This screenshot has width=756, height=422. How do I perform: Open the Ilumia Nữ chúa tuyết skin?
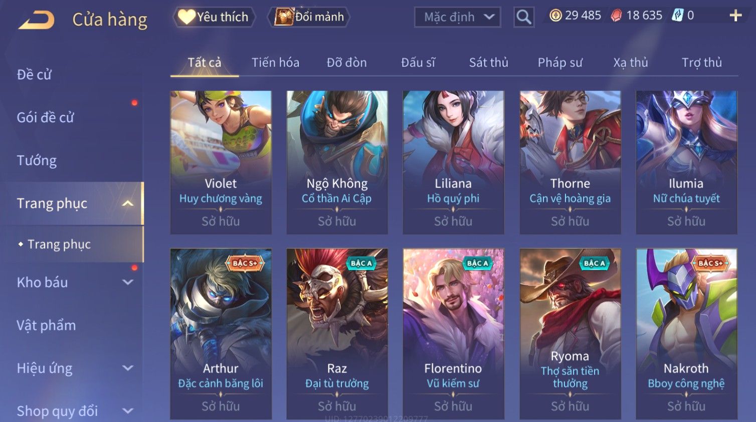tap(686, 162)
